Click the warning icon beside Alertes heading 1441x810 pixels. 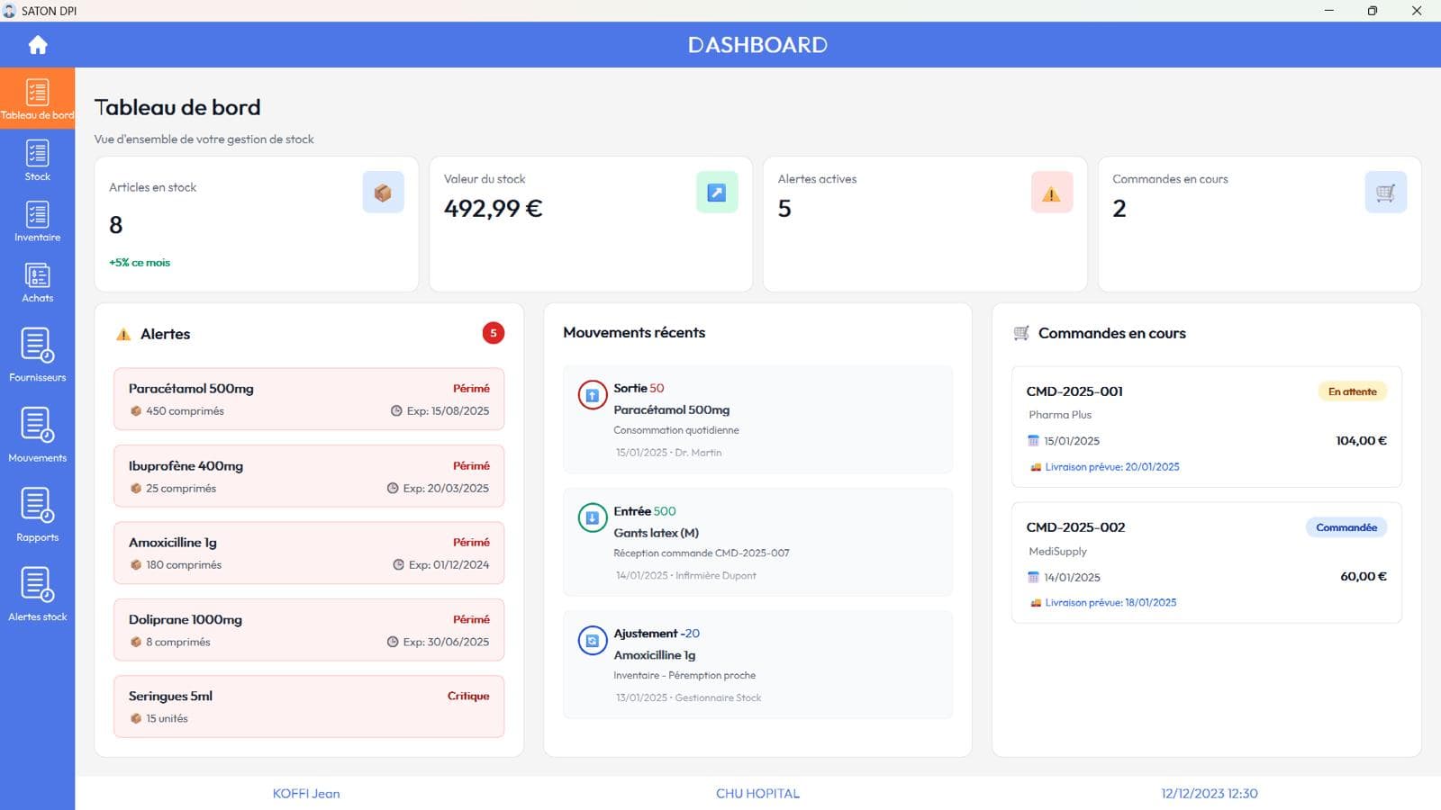123,334
